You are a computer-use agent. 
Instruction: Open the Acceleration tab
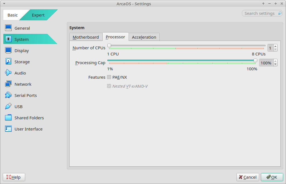[x=144, y=37]
